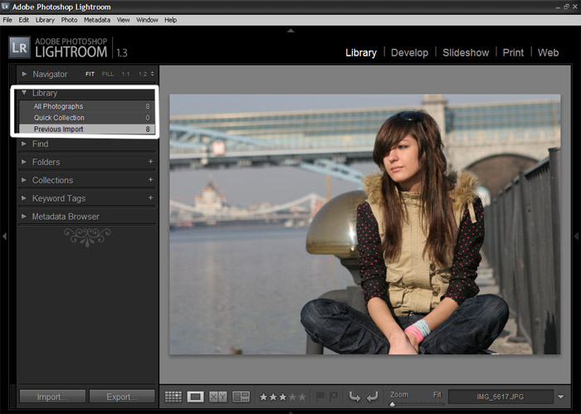Set Navigator zoom to 1:1

pos(125,74)
